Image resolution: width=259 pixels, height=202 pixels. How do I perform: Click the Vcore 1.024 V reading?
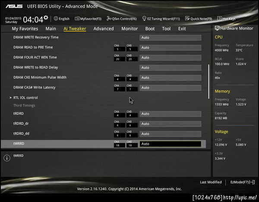pos(241,64)
